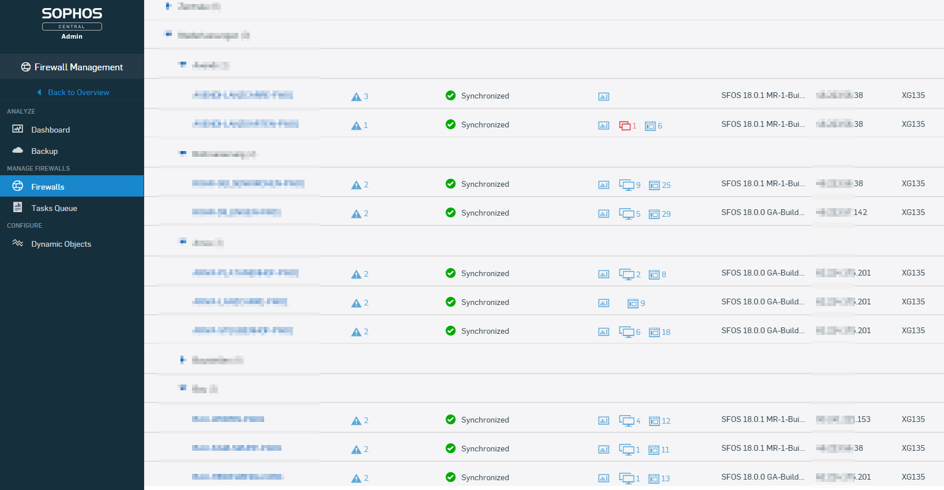Click firewall name link in the 3-alerts row
The height and width of the screenshot is (490, 944).
[242, 95]
